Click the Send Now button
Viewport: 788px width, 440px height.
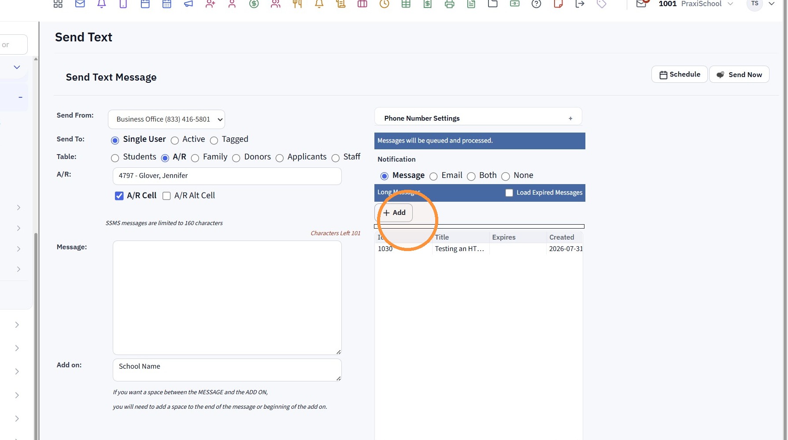pyautogui.click(x=739, y=74)
